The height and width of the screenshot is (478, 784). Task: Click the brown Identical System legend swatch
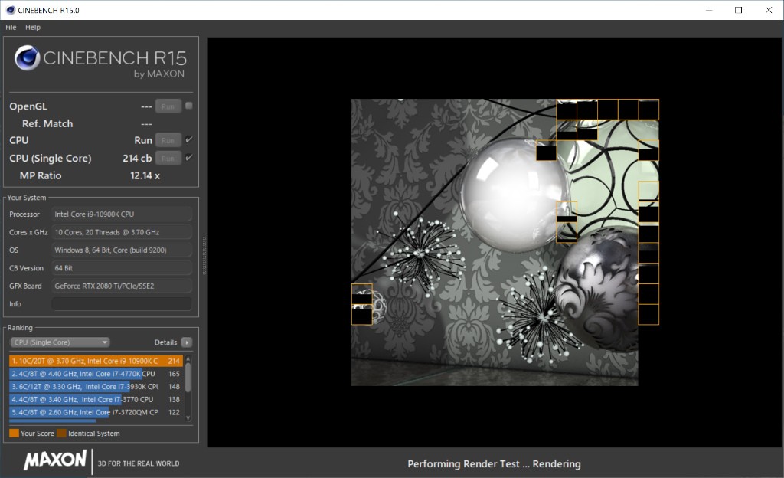[61, 434]
